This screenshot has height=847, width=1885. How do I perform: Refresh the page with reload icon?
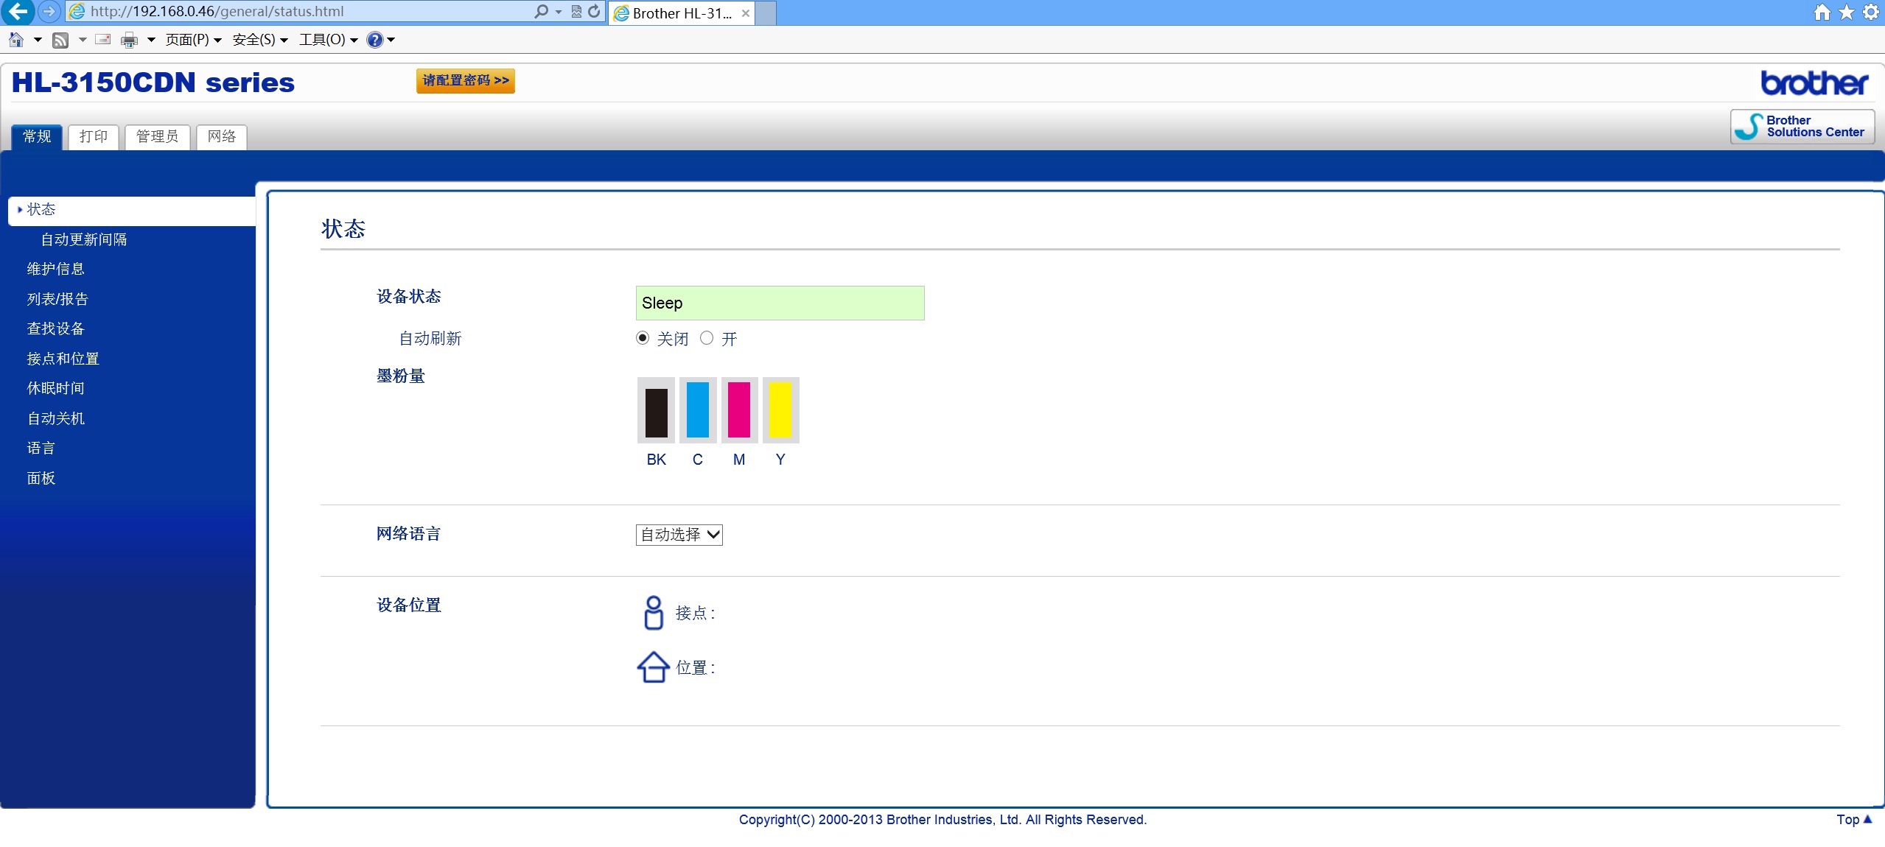[594, 11]
